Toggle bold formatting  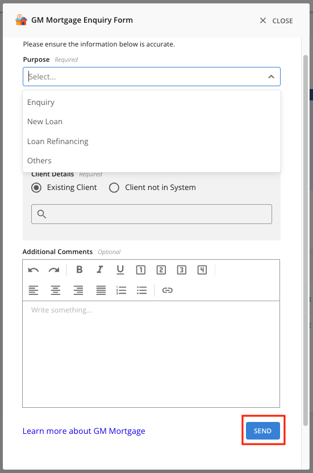80,269
